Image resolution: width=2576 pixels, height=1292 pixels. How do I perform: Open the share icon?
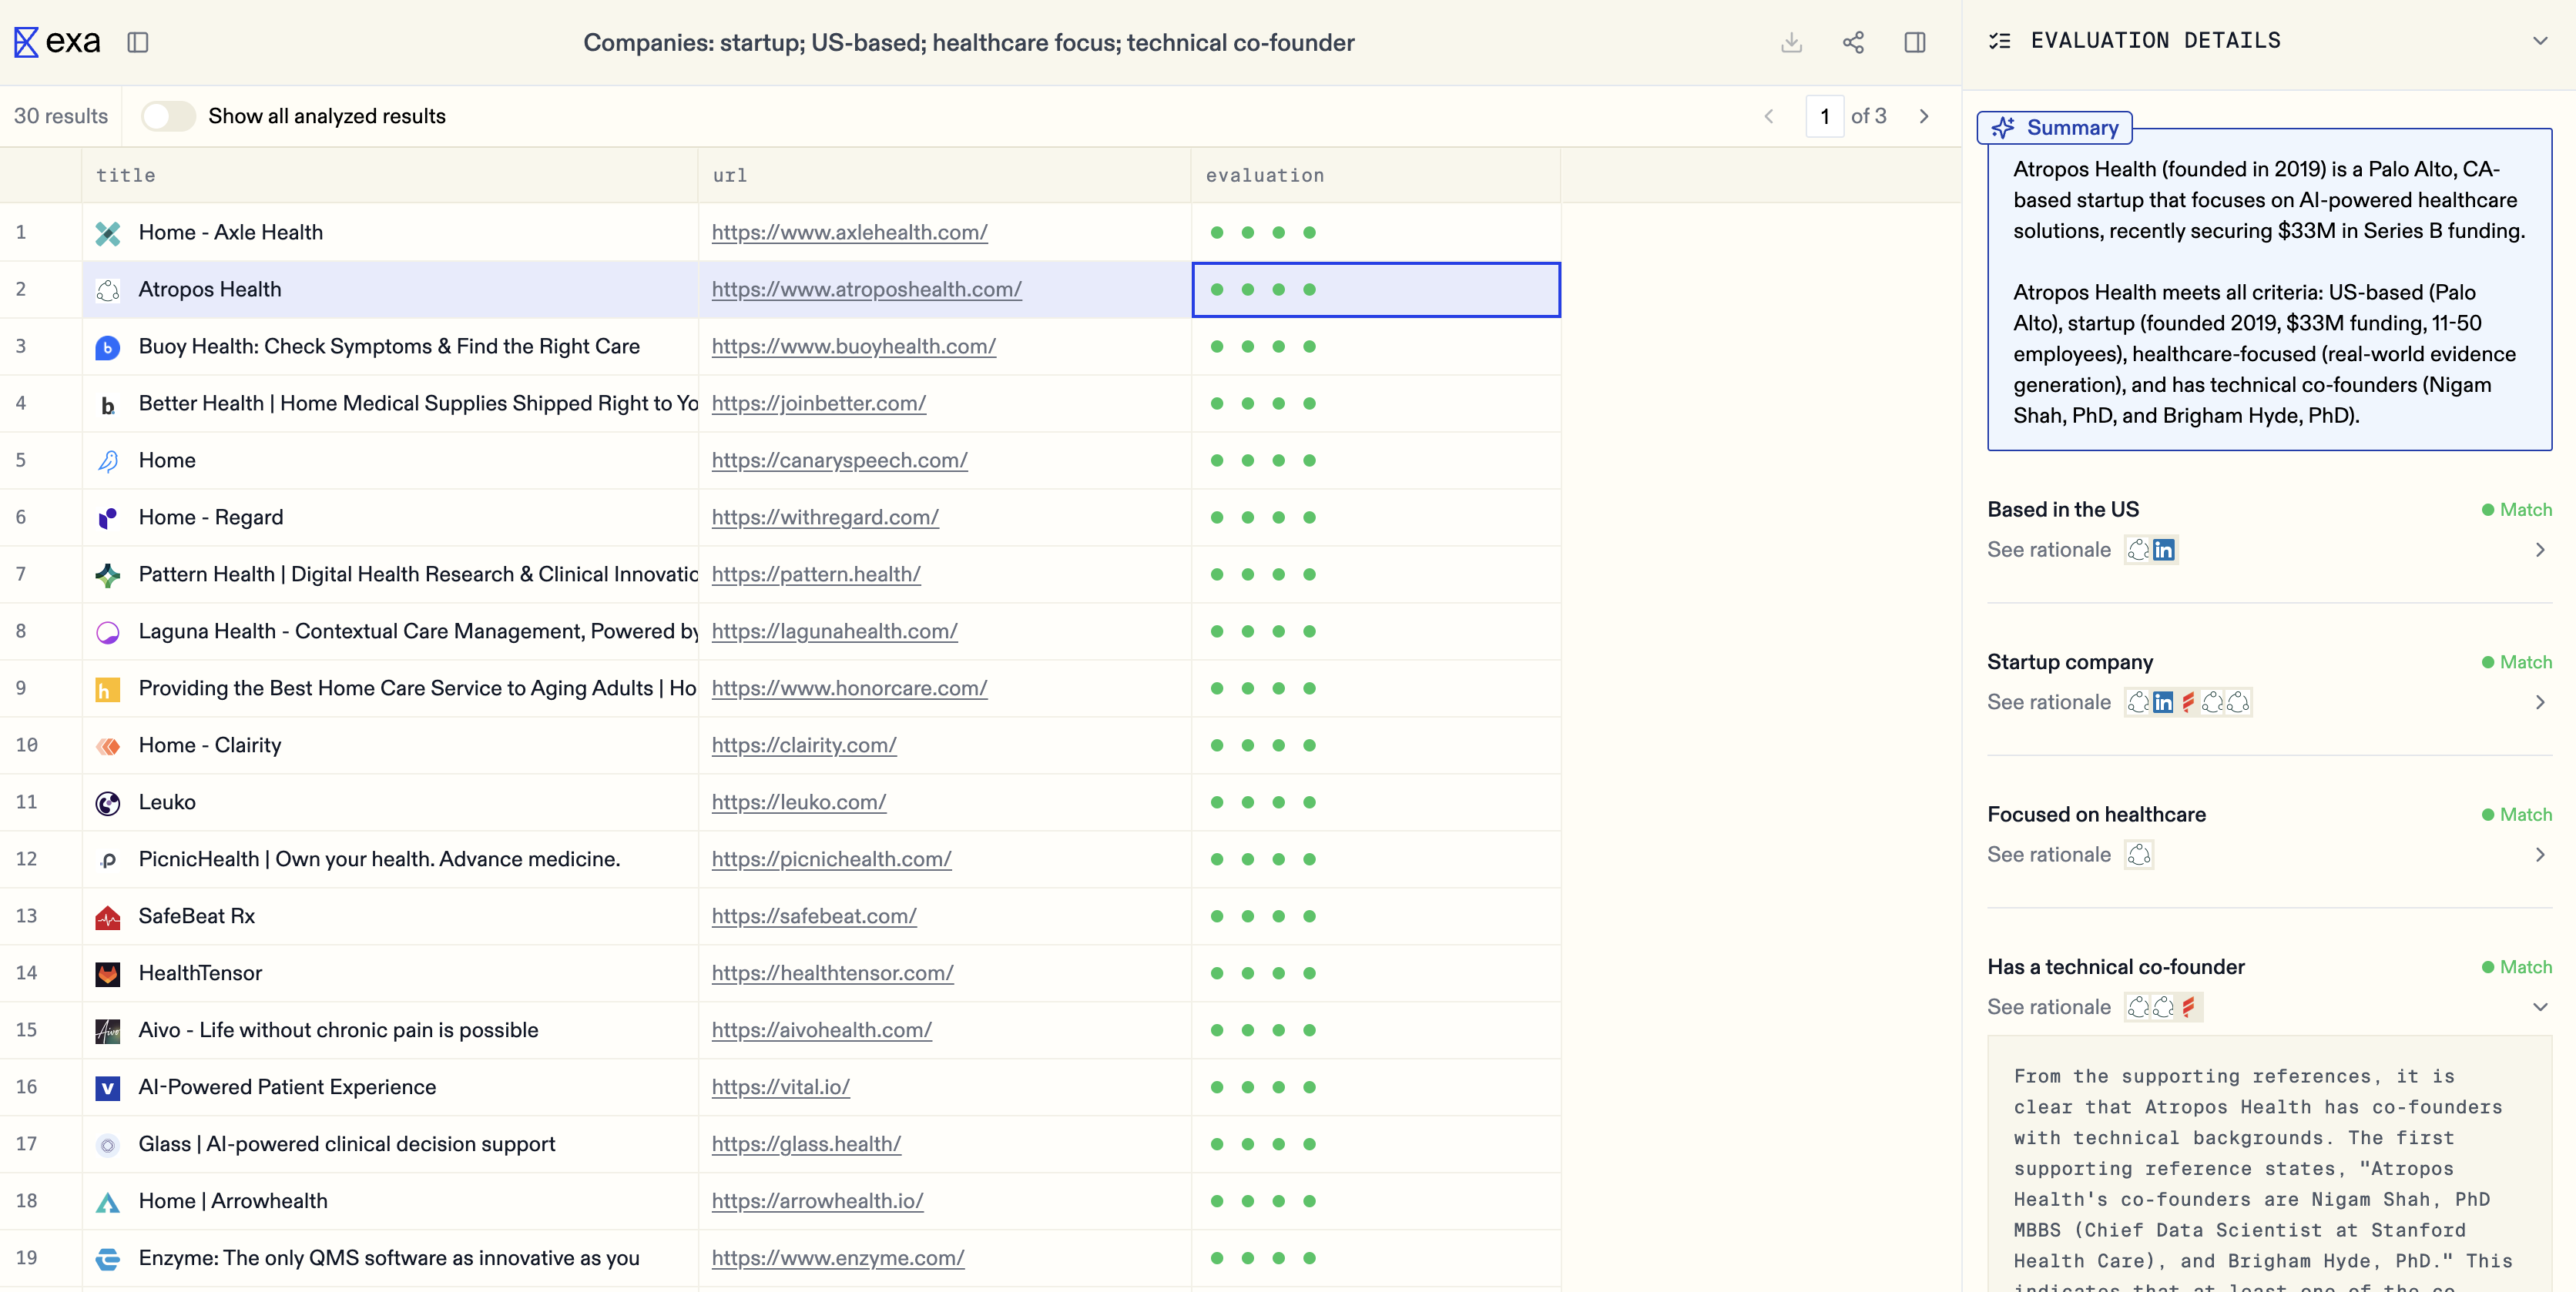tap(1853, 42)
